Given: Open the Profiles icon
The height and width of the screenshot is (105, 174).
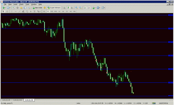Looking at the screenshot, I should tap(8, 8).
